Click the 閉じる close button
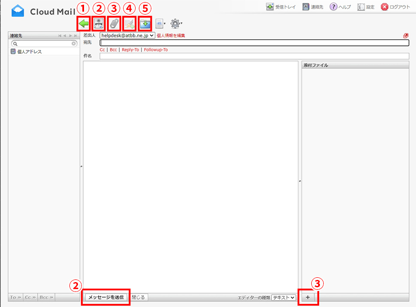Viewport: 416px width, 307px height. pyautogui.click(x=139, y=297)
